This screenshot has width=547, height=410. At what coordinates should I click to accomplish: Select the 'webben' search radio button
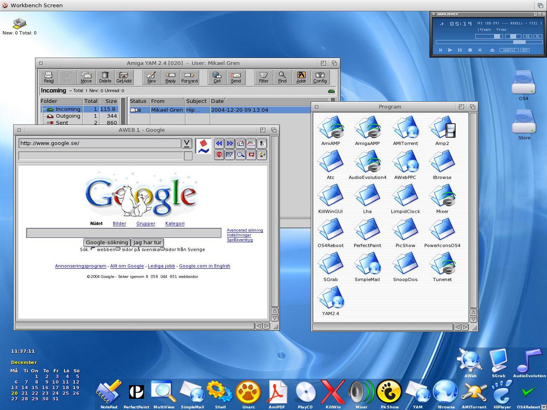(x=94, y=249)
